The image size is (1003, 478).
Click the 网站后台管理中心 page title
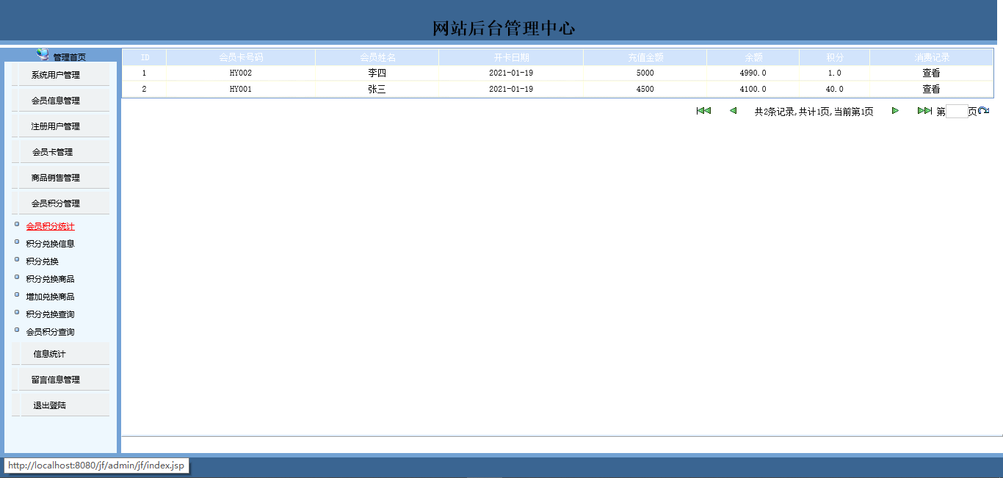click(x=504, y=29)
